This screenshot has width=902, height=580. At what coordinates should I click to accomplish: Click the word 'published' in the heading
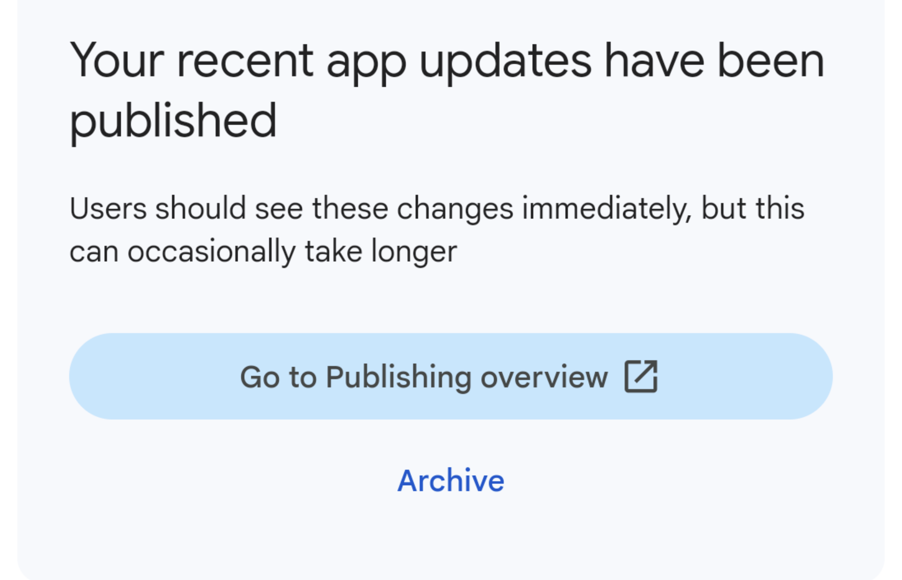[173, 121]
